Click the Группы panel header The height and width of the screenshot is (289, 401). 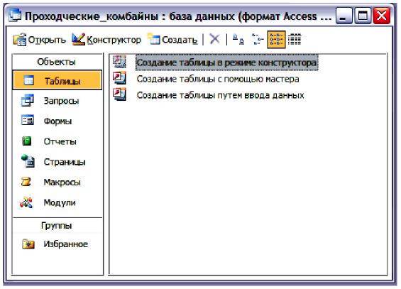[57, 226]
